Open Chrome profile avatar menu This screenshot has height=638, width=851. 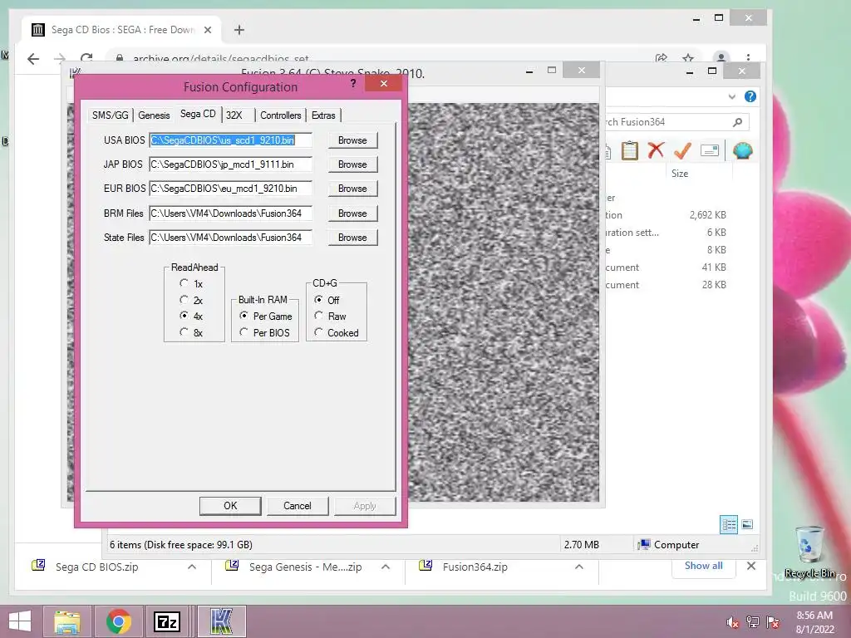click(721, 57)
